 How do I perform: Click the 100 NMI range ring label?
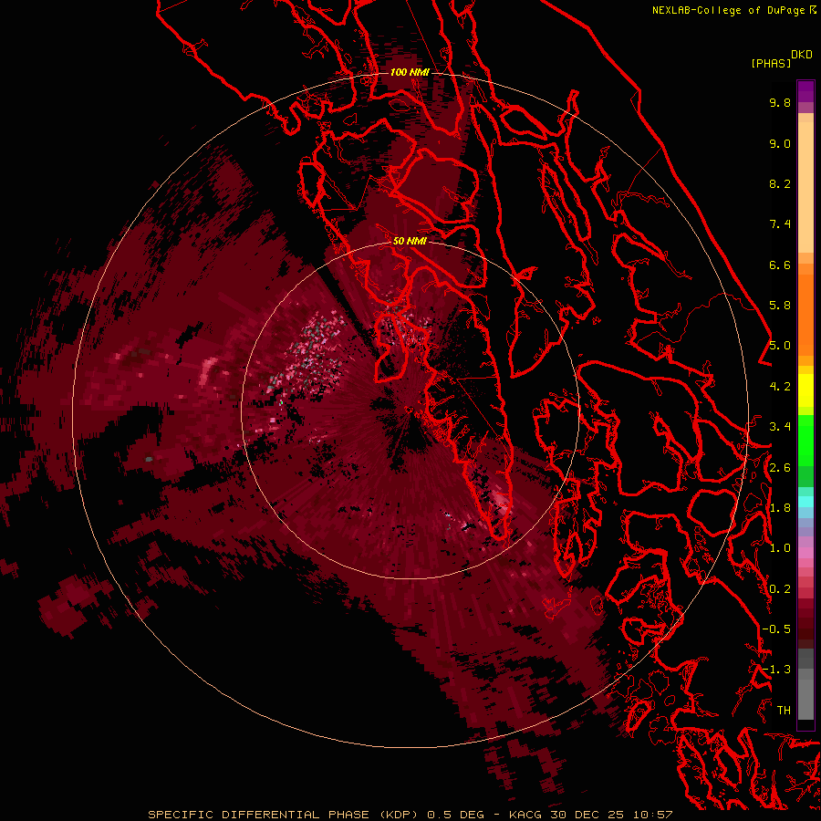tap(410, 72)
